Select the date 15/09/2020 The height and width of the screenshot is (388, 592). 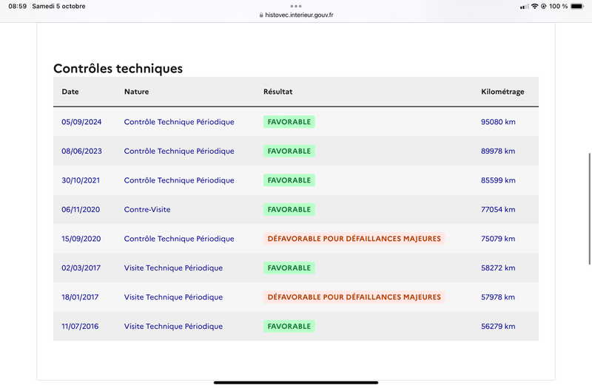(81, 239)
